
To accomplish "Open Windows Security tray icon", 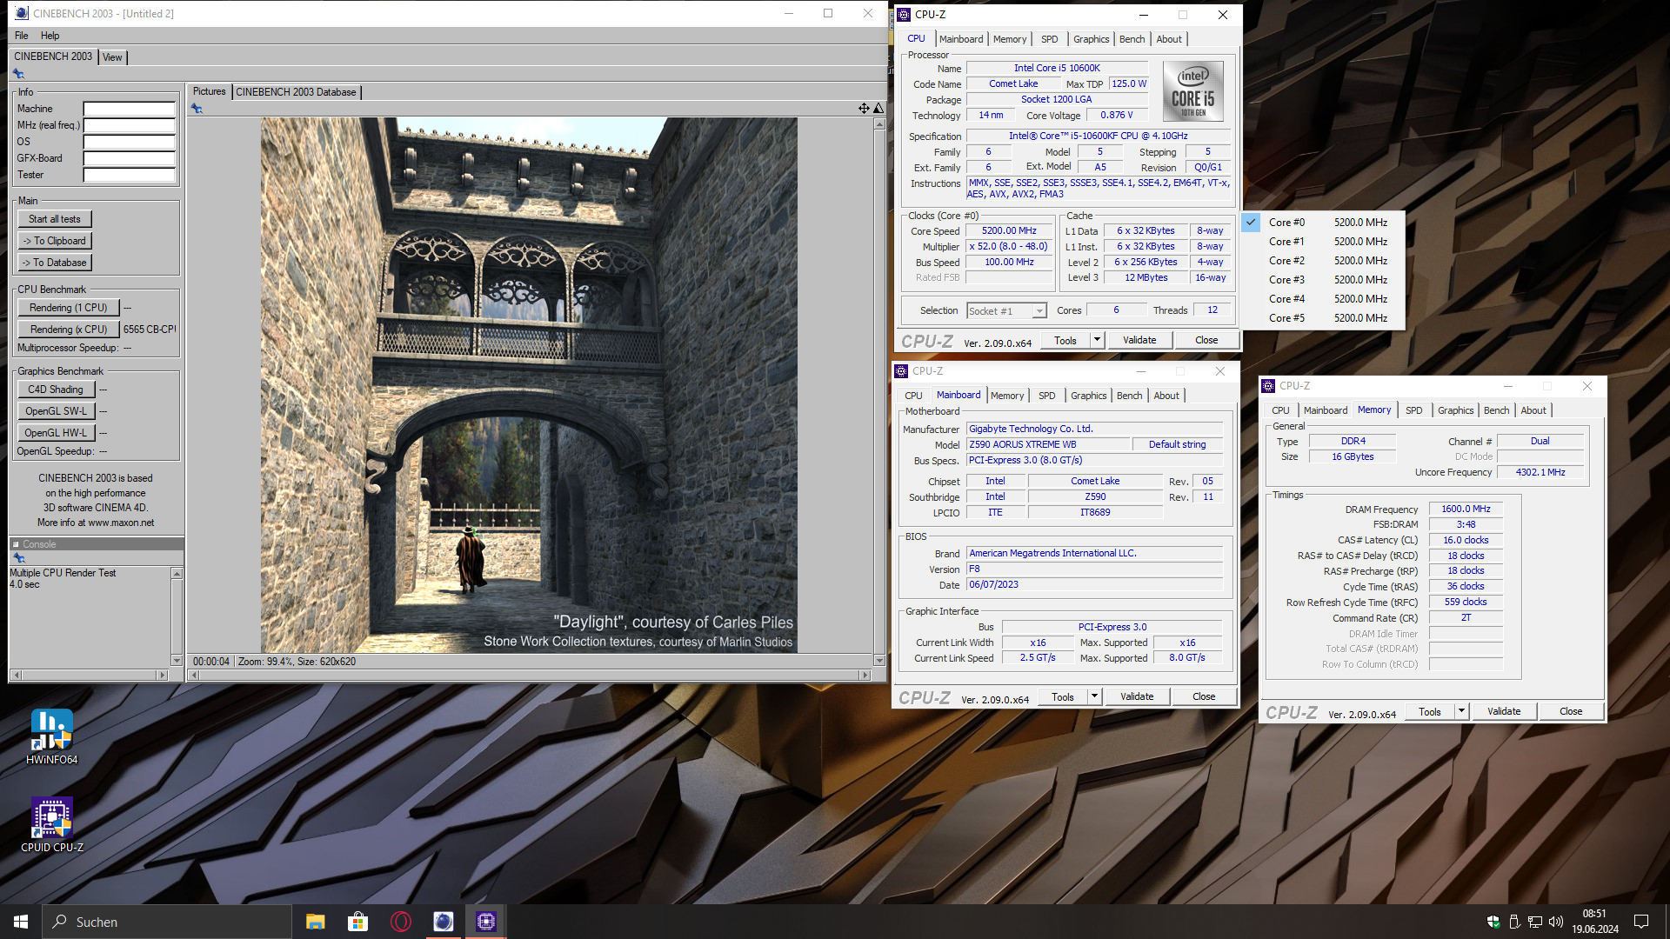I will tap(1493, 922).
